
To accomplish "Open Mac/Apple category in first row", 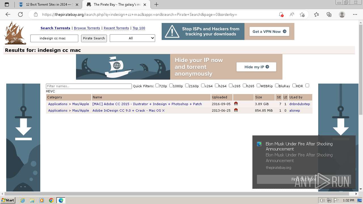I will tap(81, 104).
